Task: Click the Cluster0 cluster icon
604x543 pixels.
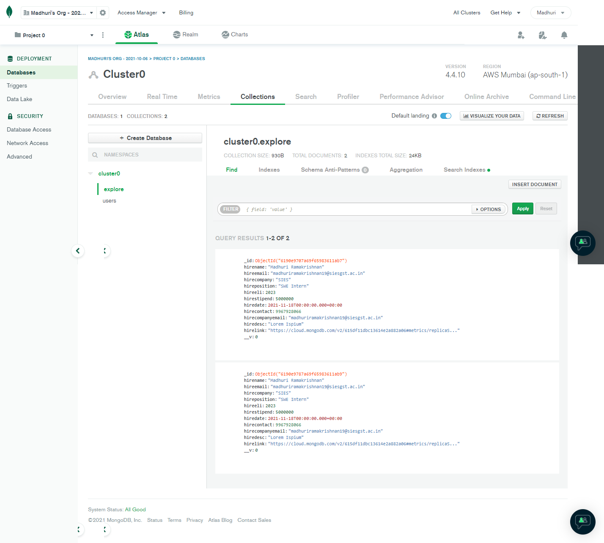Action: [93, 75]
